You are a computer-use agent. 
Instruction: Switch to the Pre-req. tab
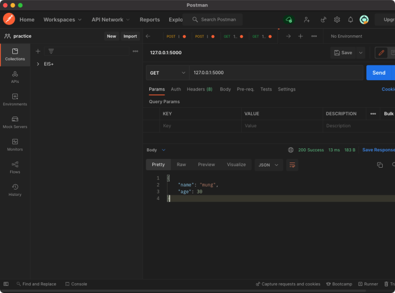[245, 89]
